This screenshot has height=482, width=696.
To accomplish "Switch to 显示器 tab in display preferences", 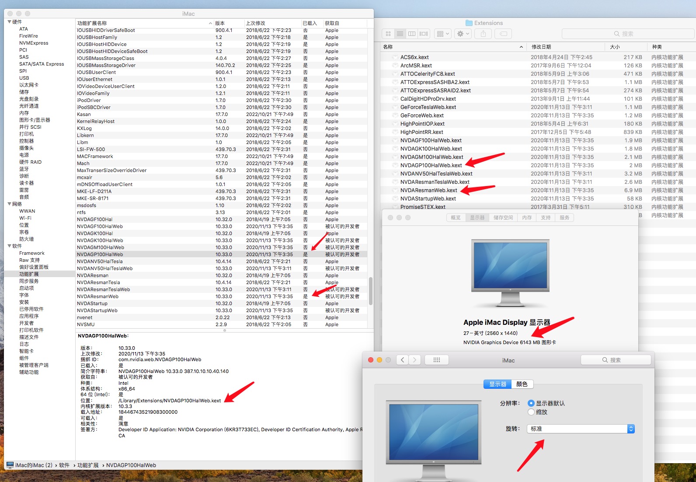I will (x=498, y=384).
